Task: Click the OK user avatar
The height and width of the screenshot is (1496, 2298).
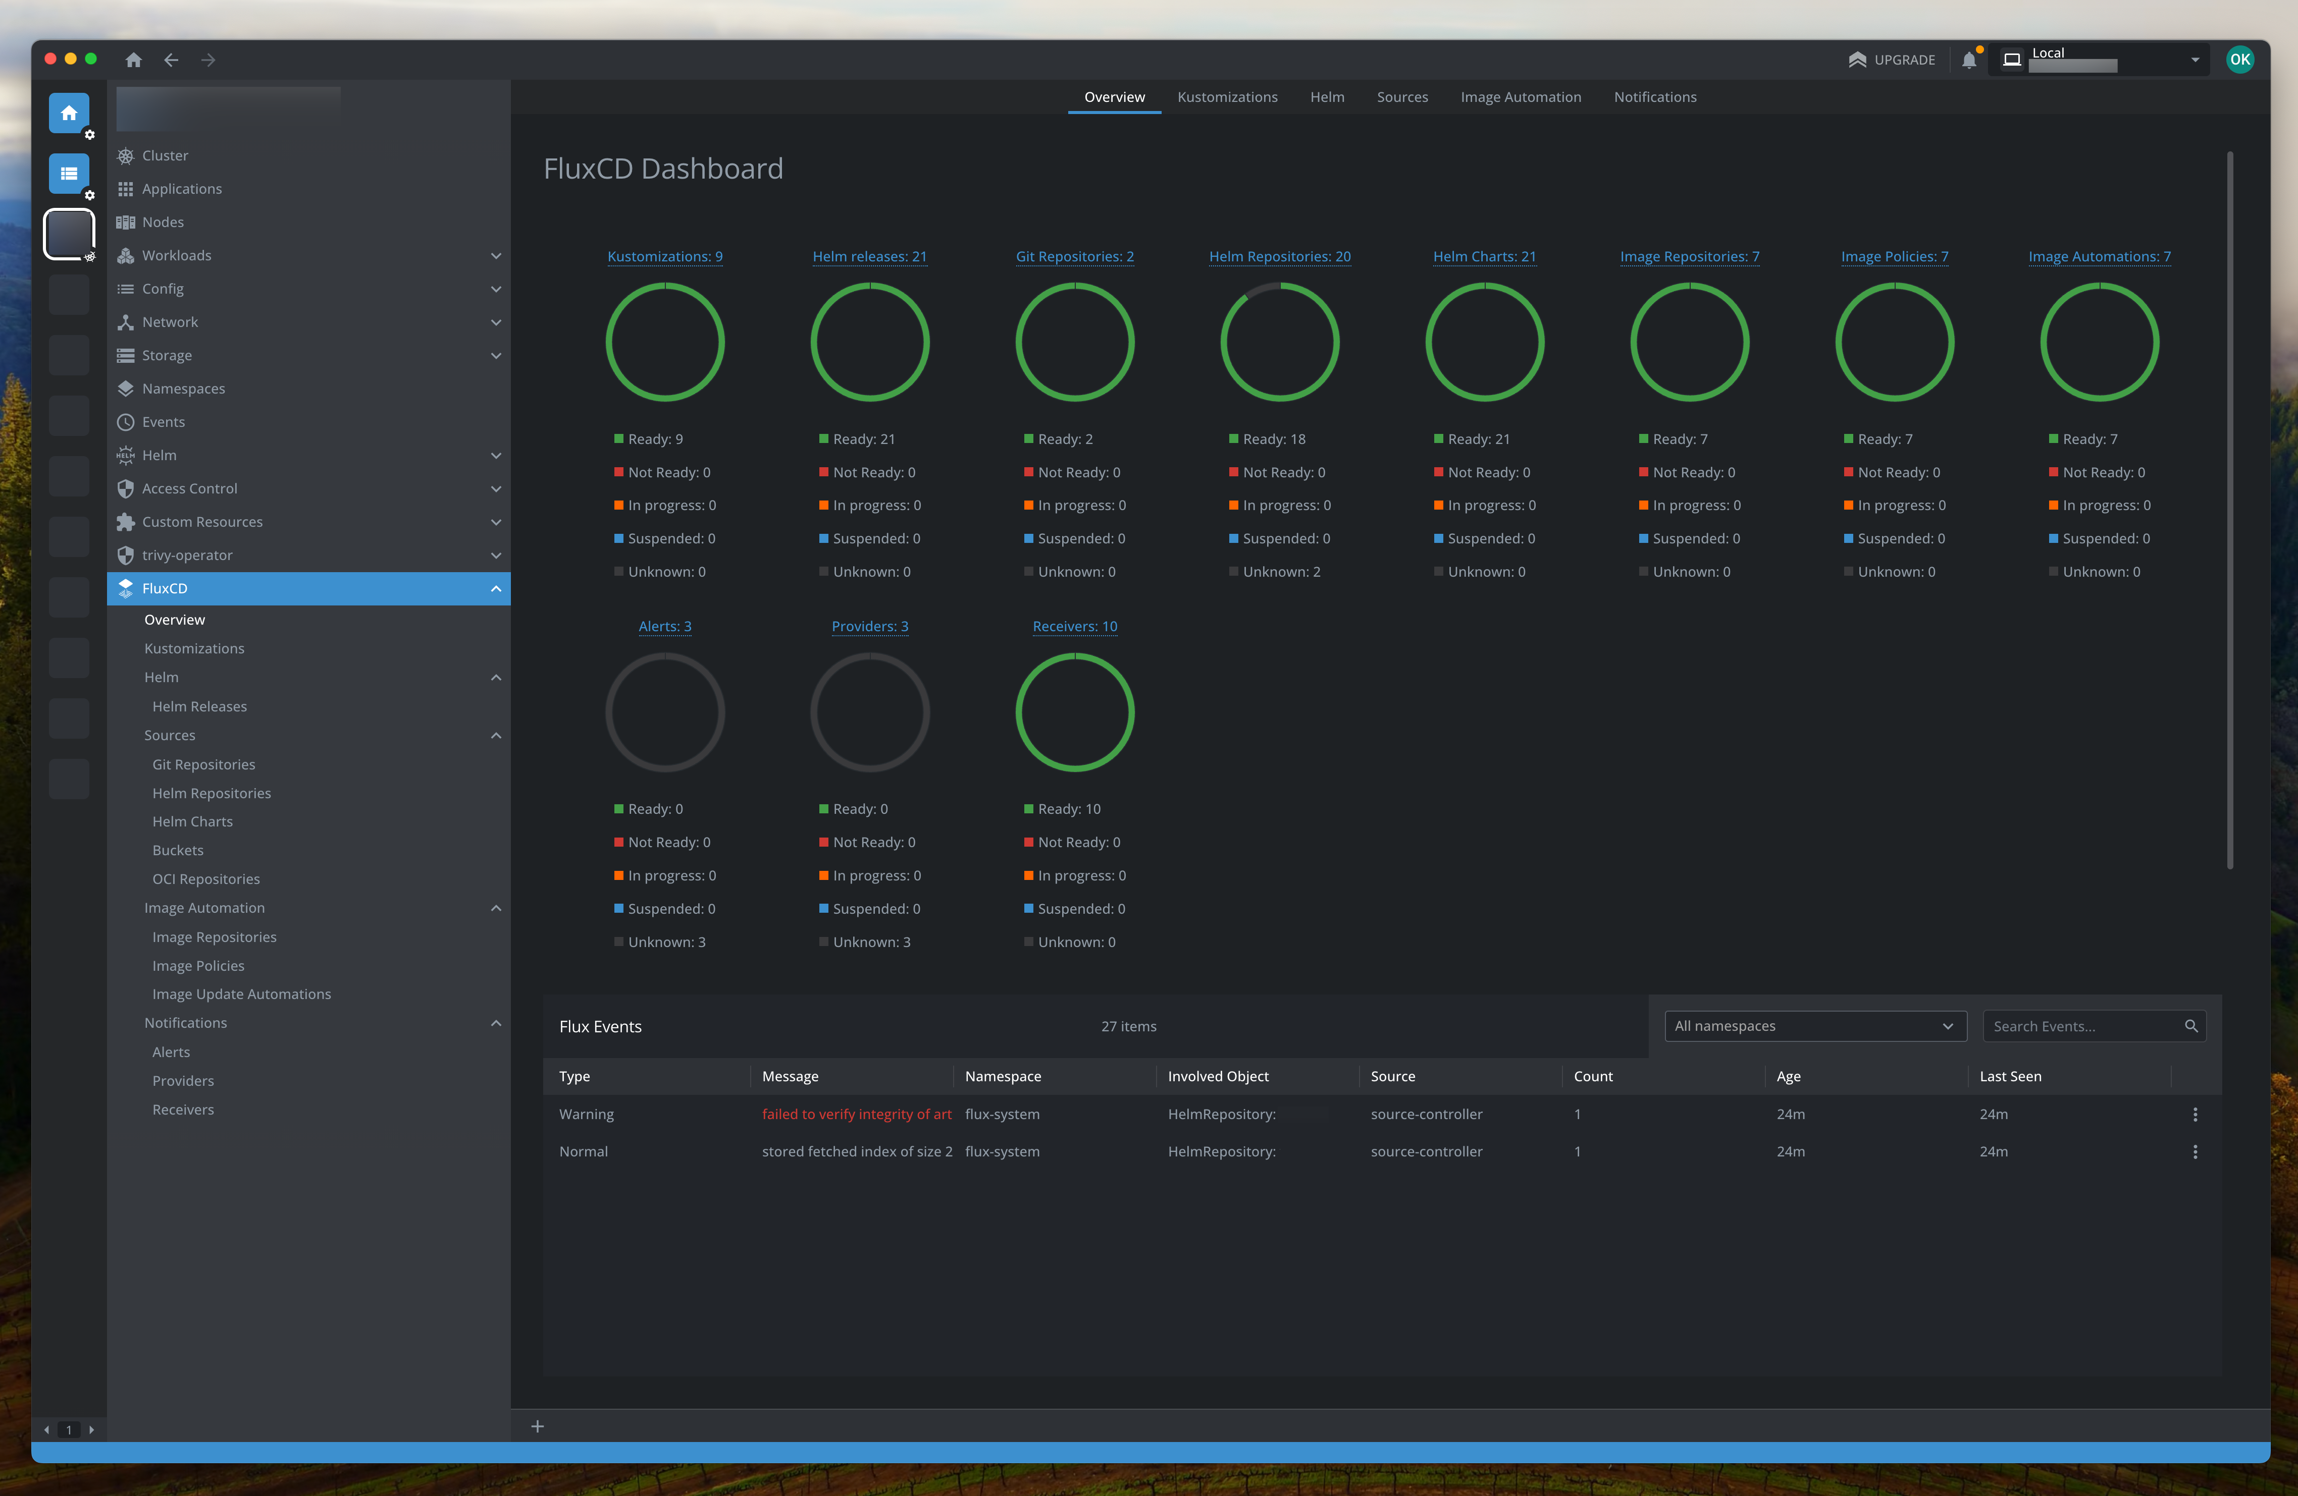Action: click(x=2239, y=60)
